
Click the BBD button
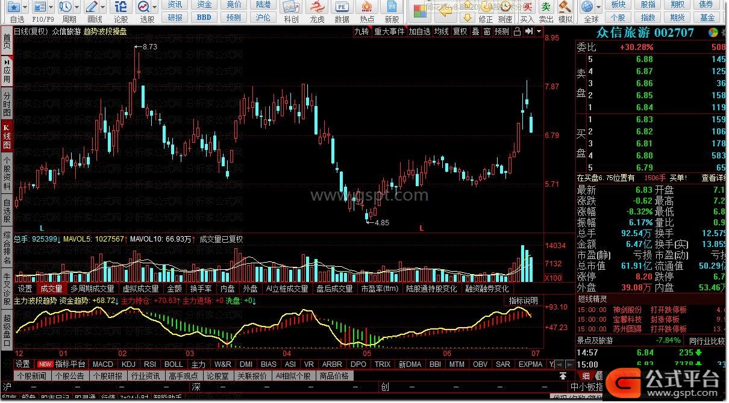[204, 17]
